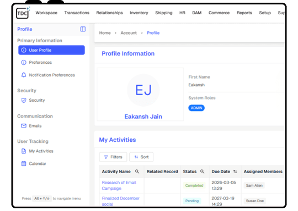Click the Susan Doe member tag
The width and height of the screenshot is (298, 211).
coord(254,201)
